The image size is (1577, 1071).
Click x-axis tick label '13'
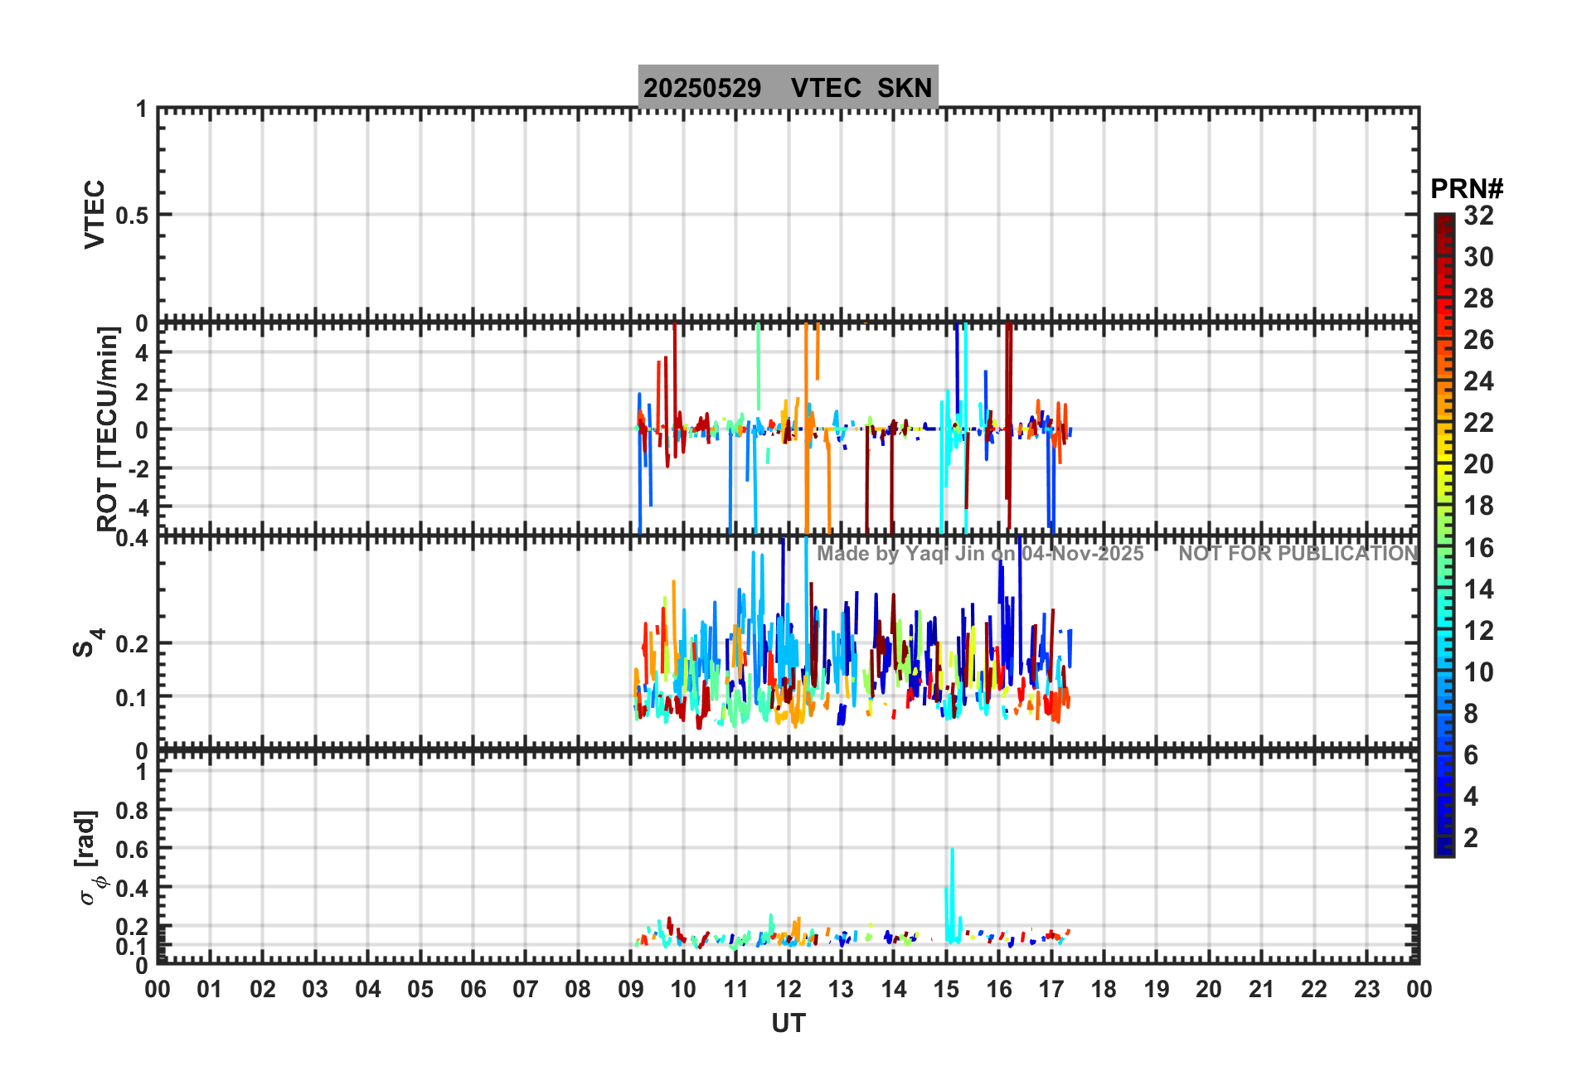coord(841,989)
